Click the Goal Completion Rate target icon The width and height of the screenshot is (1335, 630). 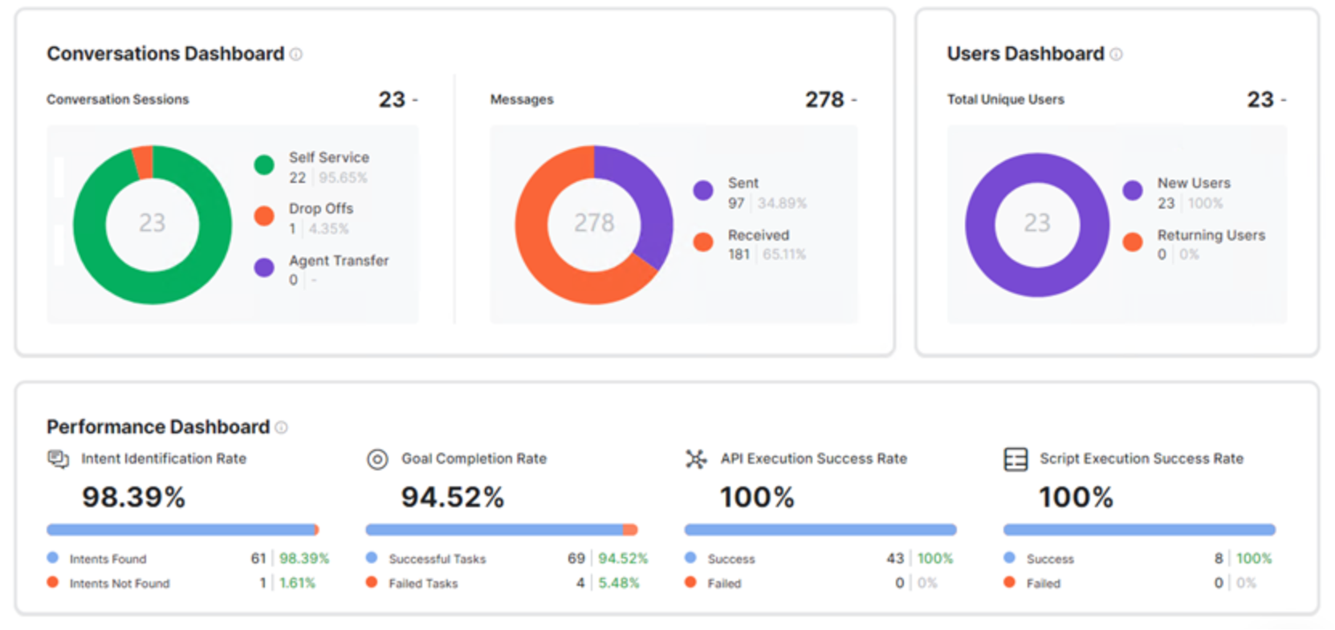point(377,459)
